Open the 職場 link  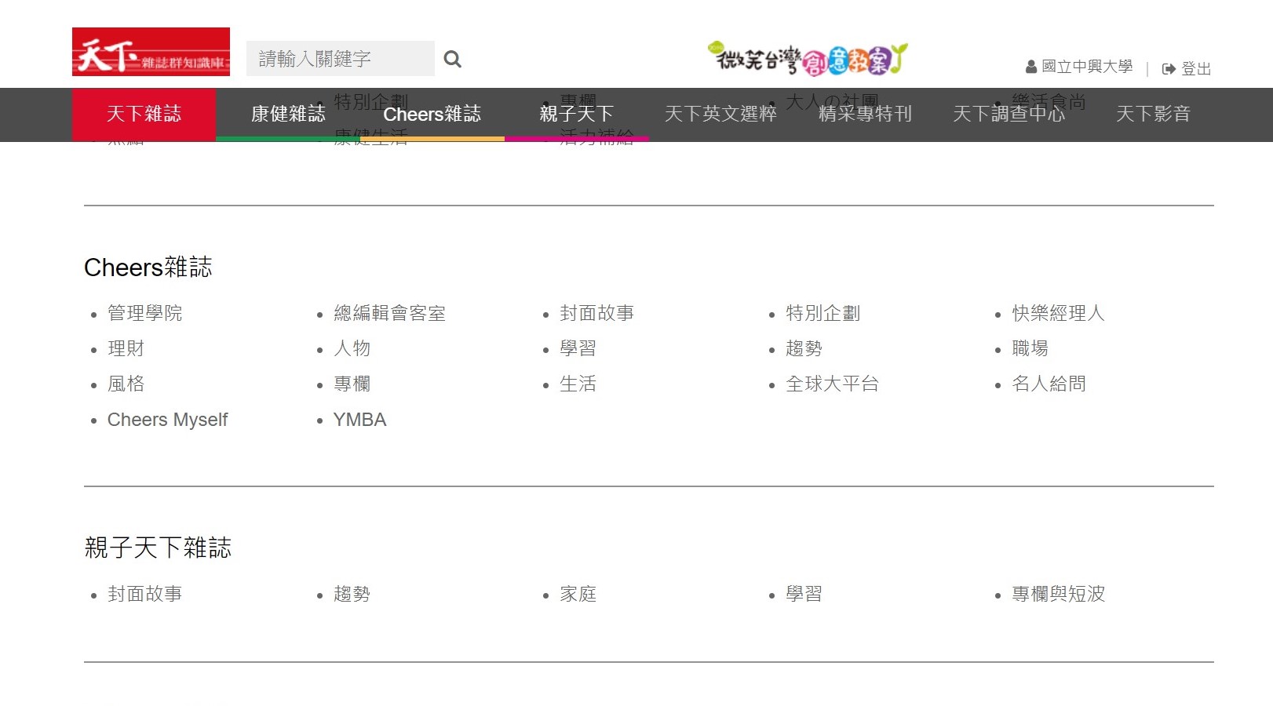[x=1030, y=349]
